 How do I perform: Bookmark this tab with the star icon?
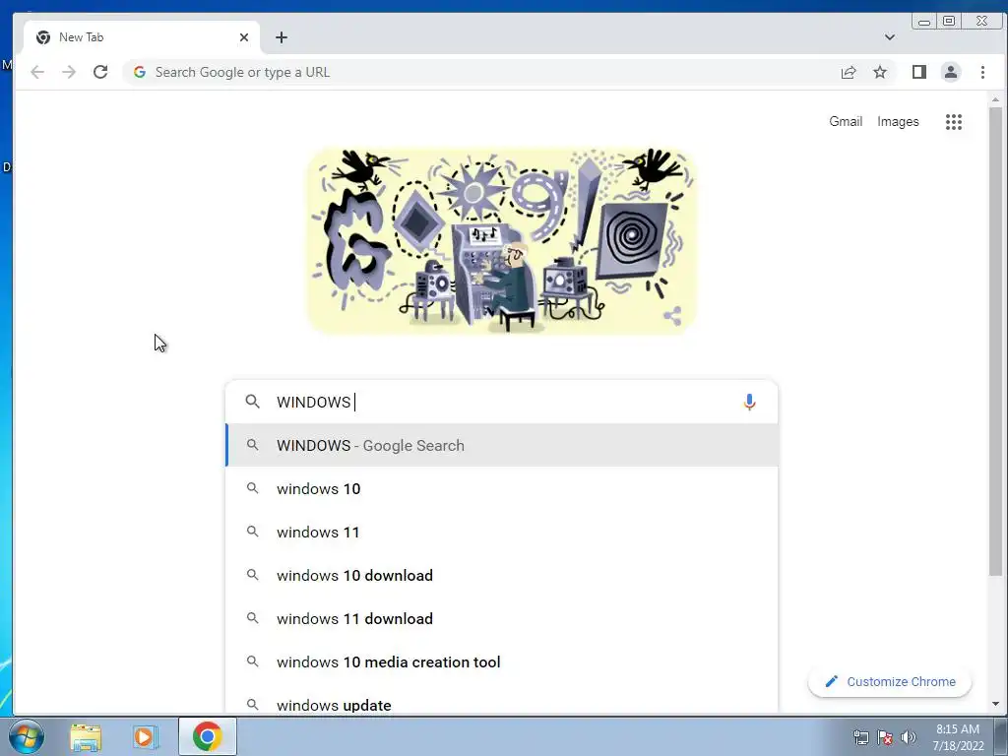pyautogui.click(x=880, y=72)
